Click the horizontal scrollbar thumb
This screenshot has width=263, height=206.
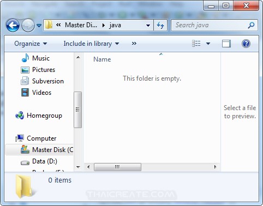[117, 167]
